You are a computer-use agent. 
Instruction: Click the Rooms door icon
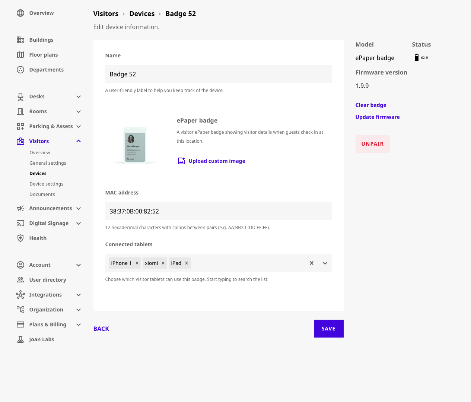20,111
